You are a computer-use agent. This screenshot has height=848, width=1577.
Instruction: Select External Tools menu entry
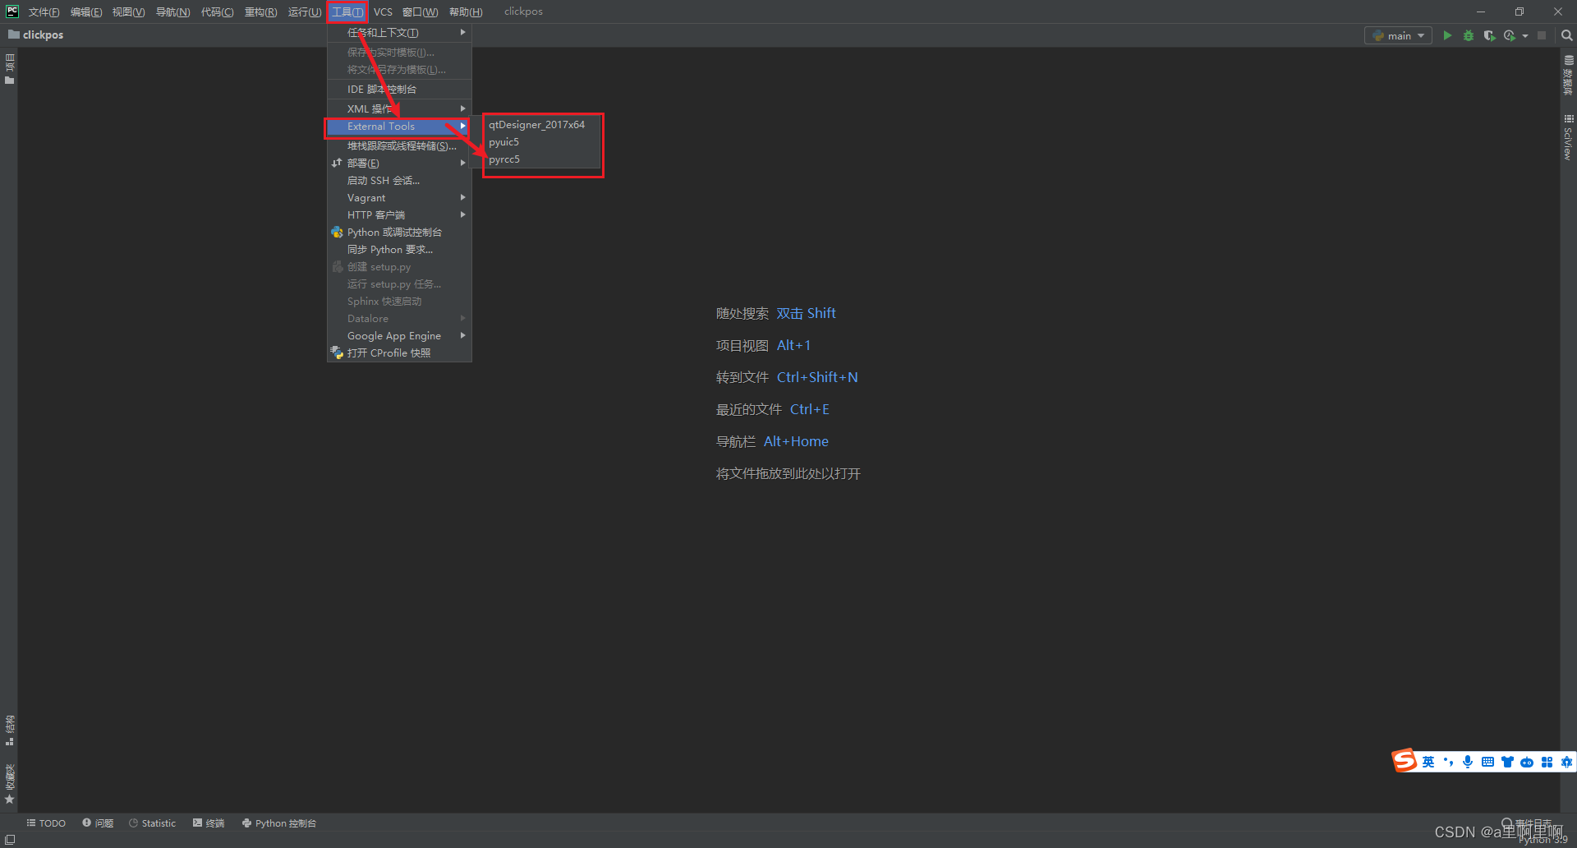399,127
